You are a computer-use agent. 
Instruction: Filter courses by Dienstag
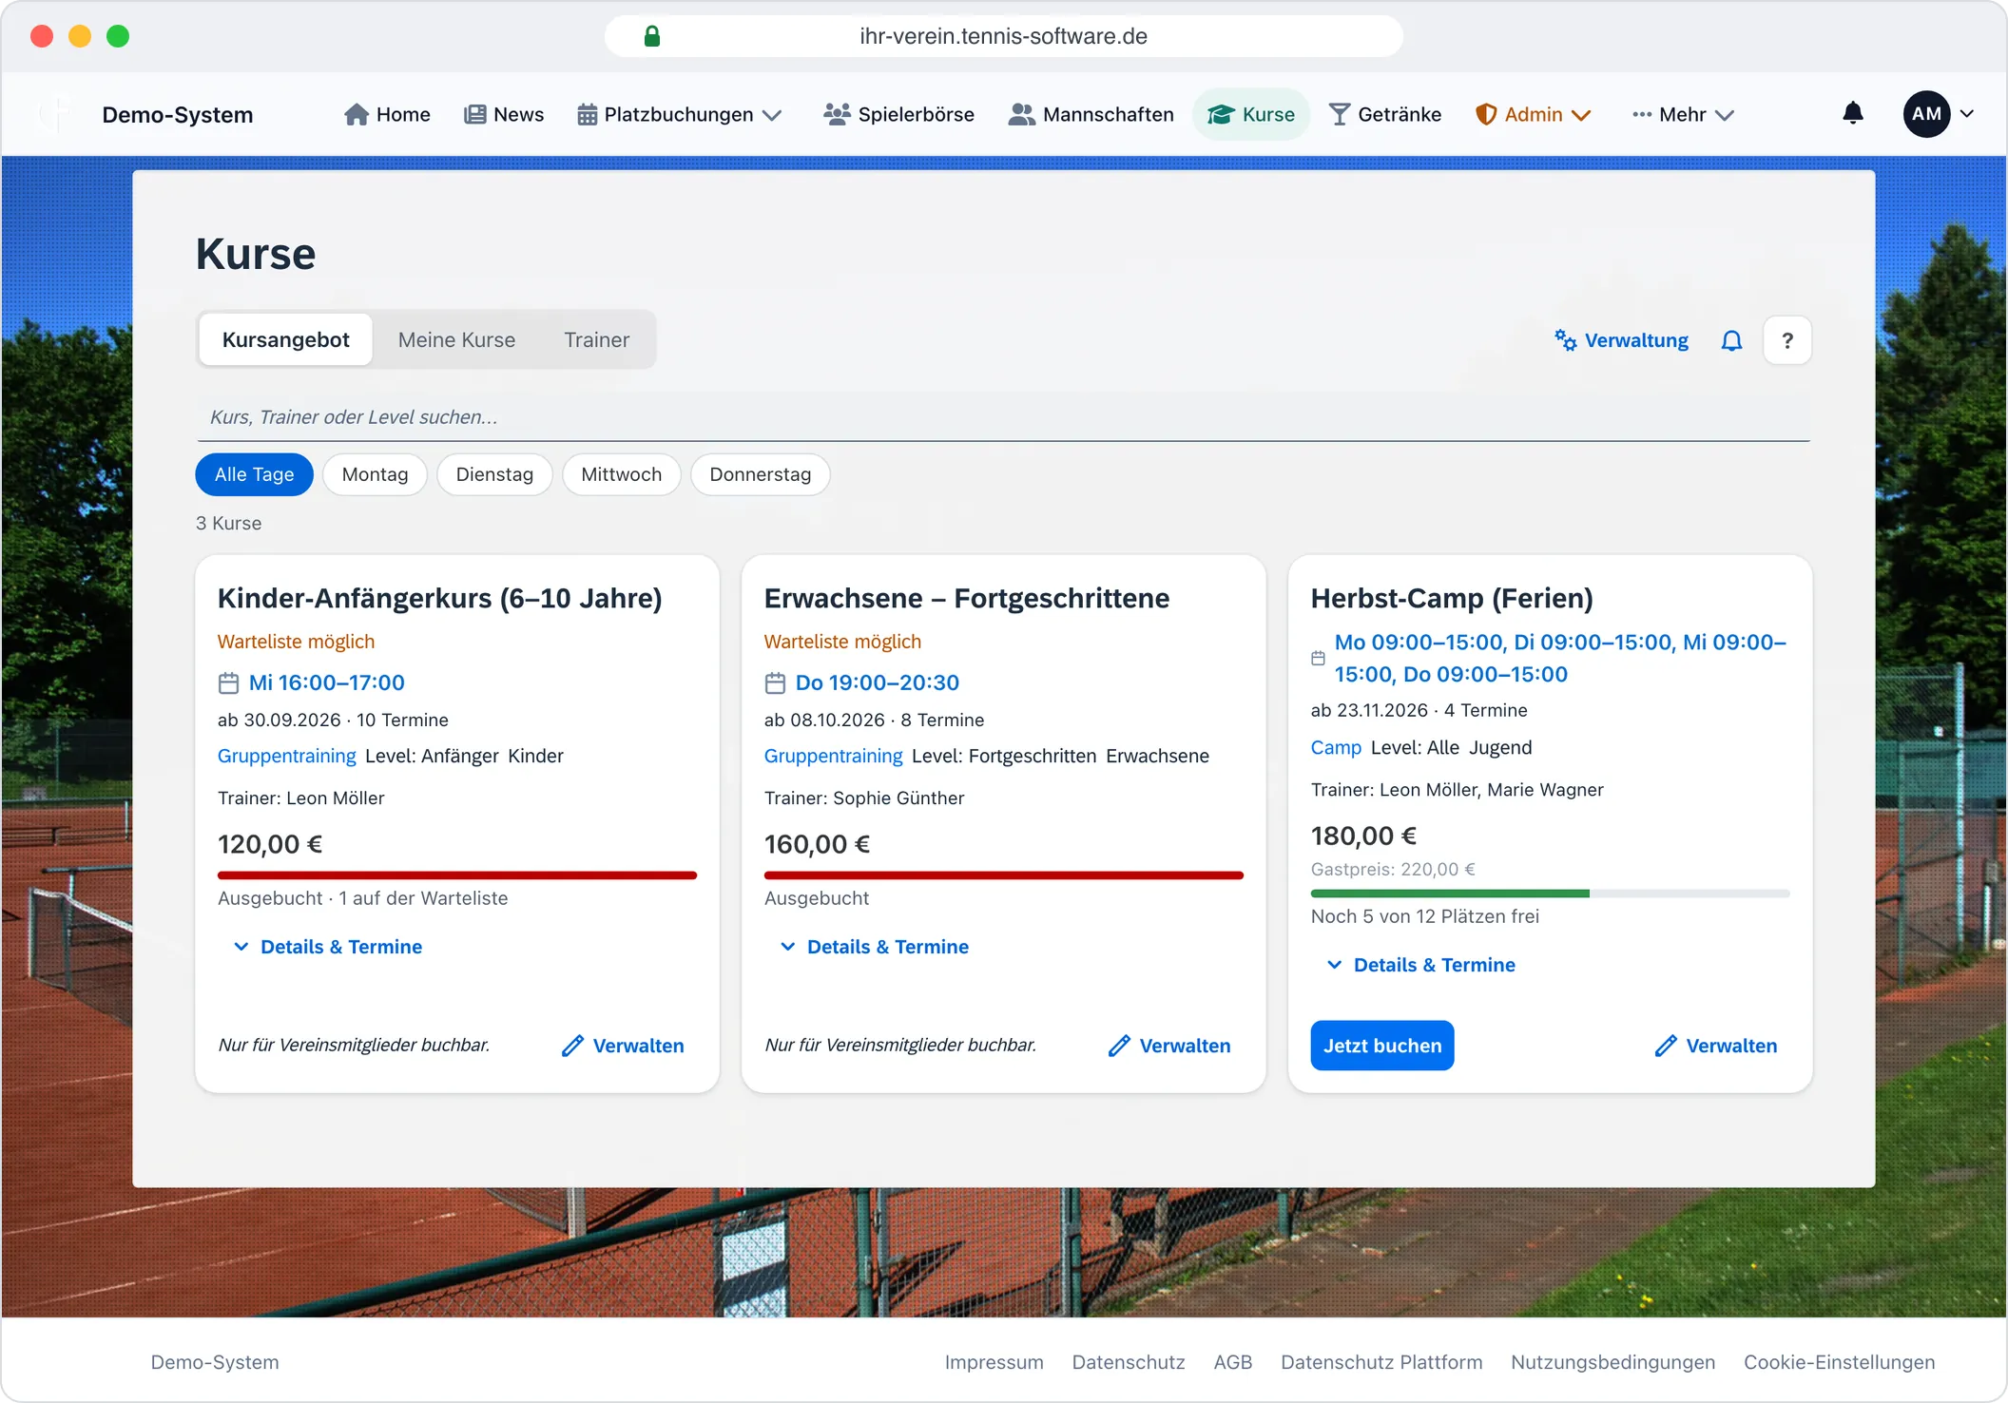click(x=494, y=474)
